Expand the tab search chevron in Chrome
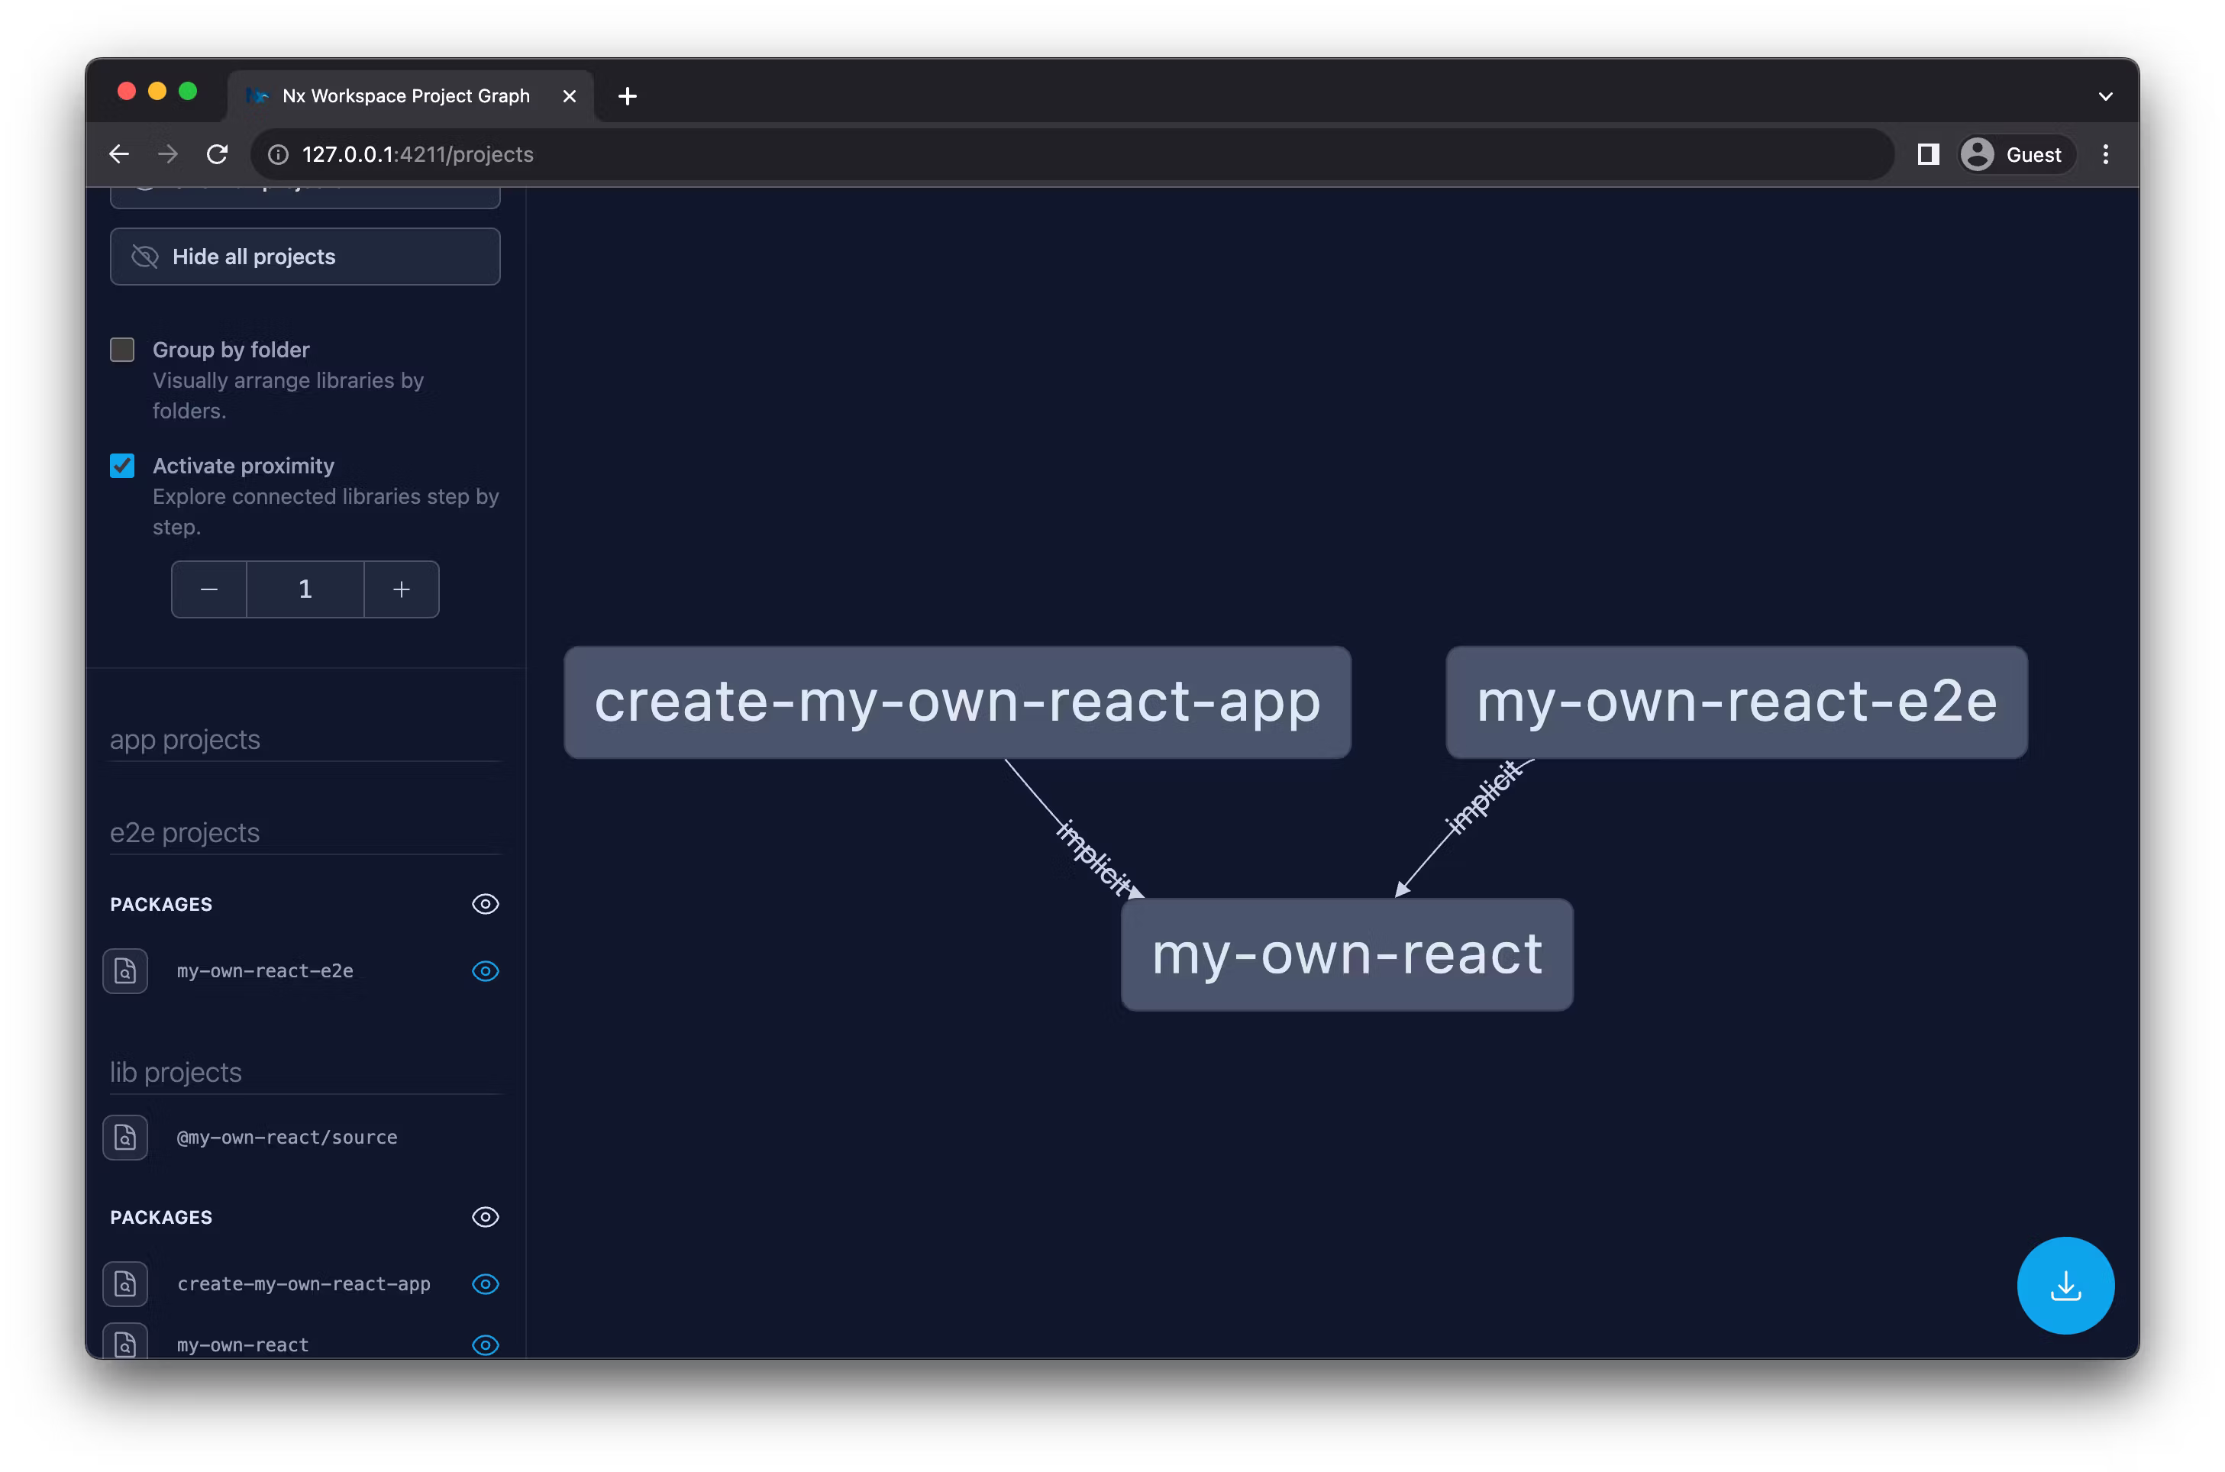The height and width of the screenshot is (1472, 2225). [x=2106, y=95]
